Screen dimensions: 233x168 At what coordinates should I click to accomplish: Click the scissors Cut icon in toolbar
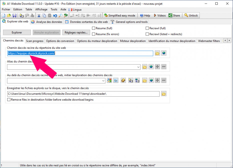pyautogui.click(x=39, y=15)
